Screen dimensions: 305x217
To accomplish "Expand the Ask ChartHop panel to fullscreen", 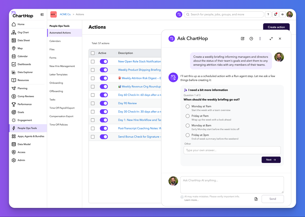I will tap(271, 39).
